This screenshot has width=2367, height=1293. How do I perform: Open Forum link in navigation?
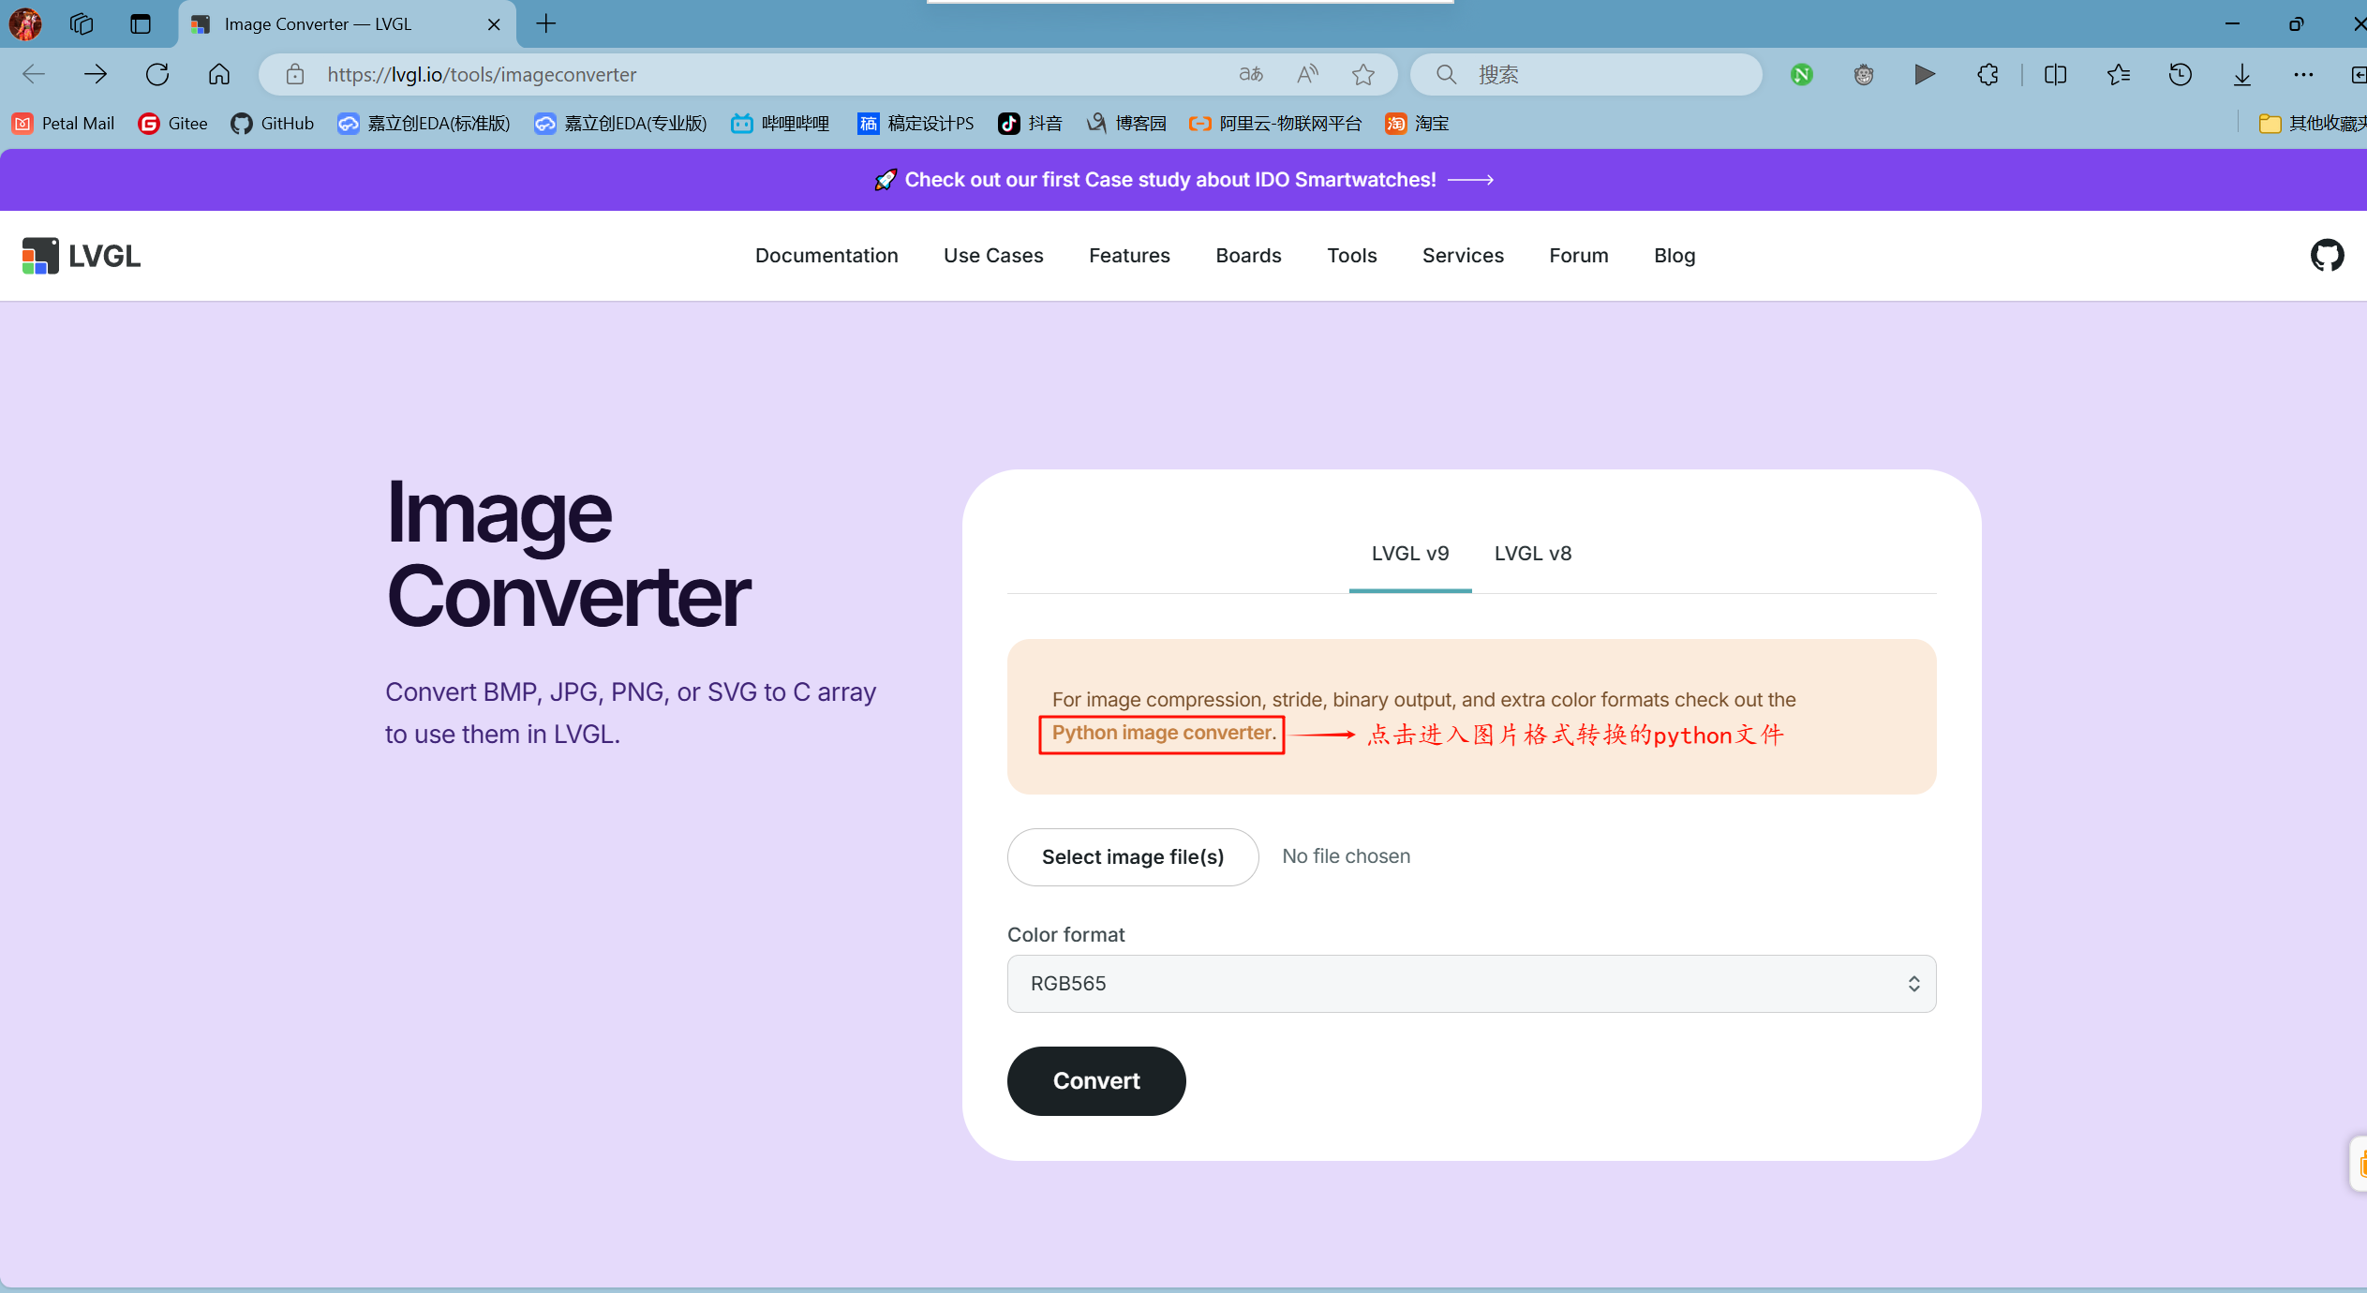coord(1578,256)
